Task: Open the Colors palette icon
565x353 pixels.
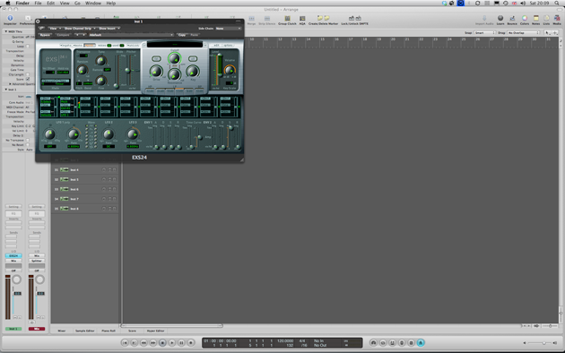Action: 525,20
